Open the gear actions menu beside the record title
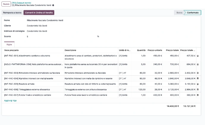This screenshot has width=205, height=125. 53,5
